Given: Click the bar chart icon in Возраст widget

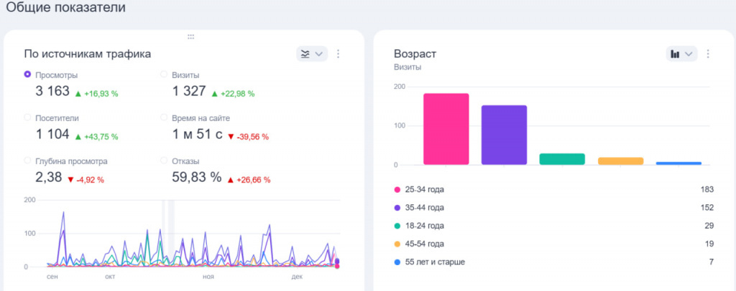Looking at the screenshot, I should point(675,54).
